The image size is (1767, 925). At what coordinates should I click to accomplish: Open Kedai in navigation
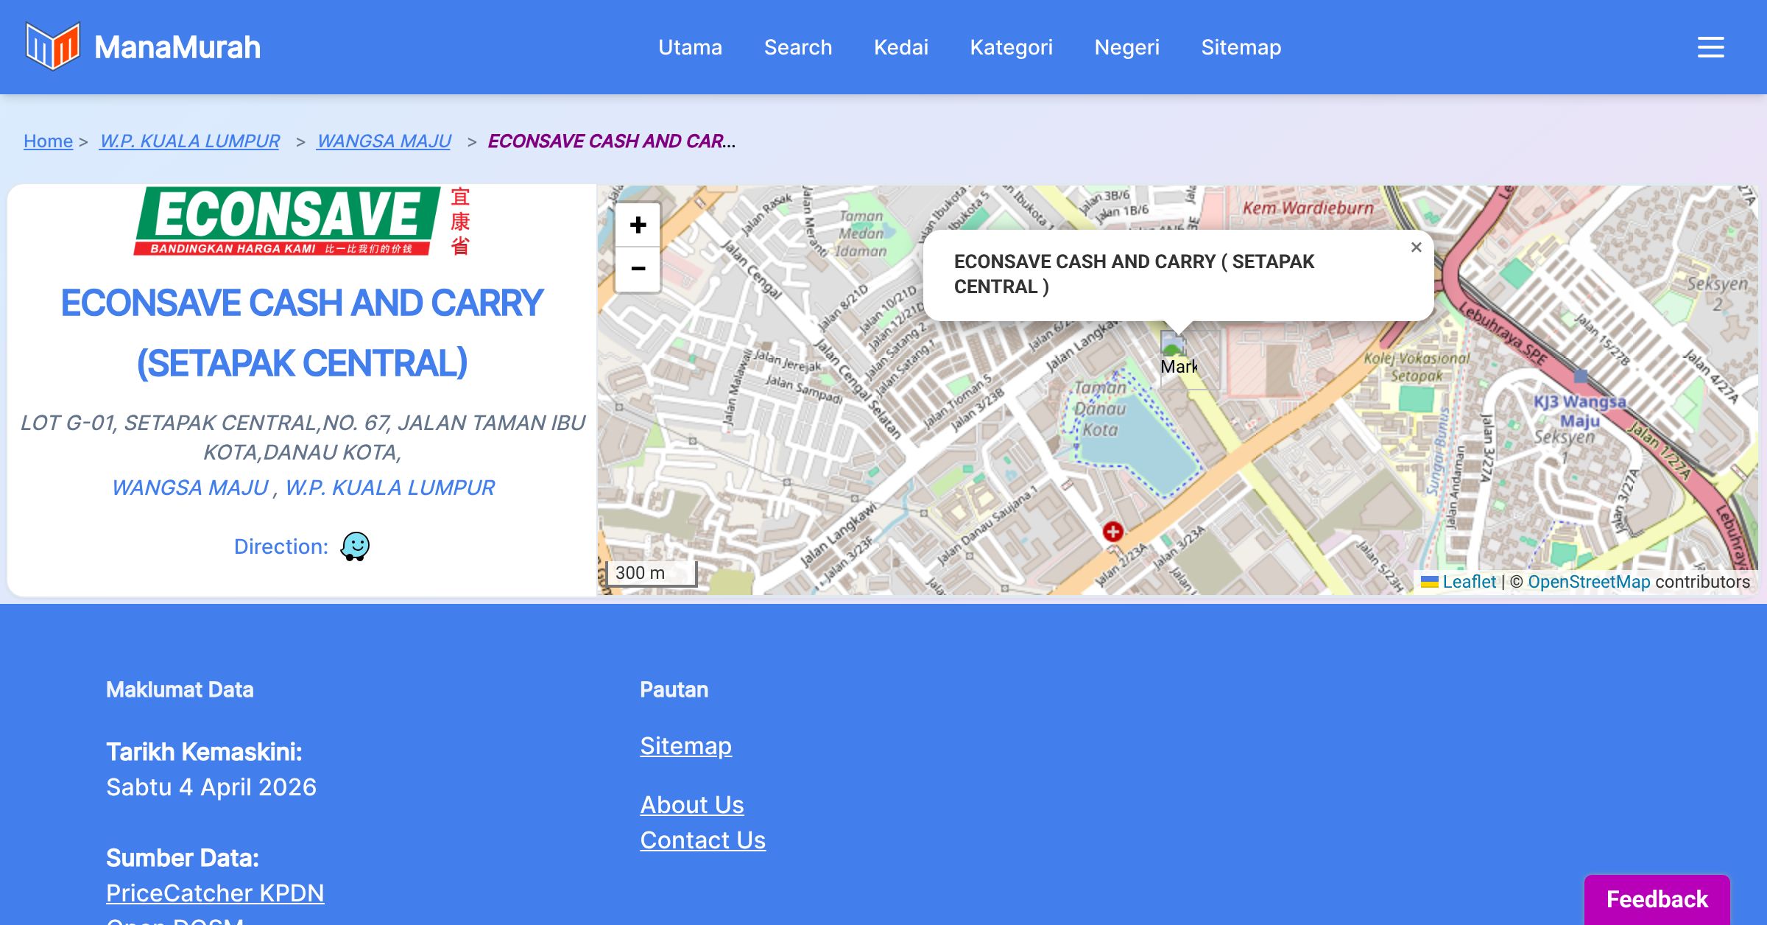click(x=900, y=47)
